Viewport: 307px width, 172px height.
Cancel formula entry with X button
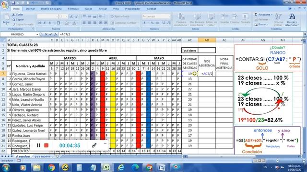(46, 34)
